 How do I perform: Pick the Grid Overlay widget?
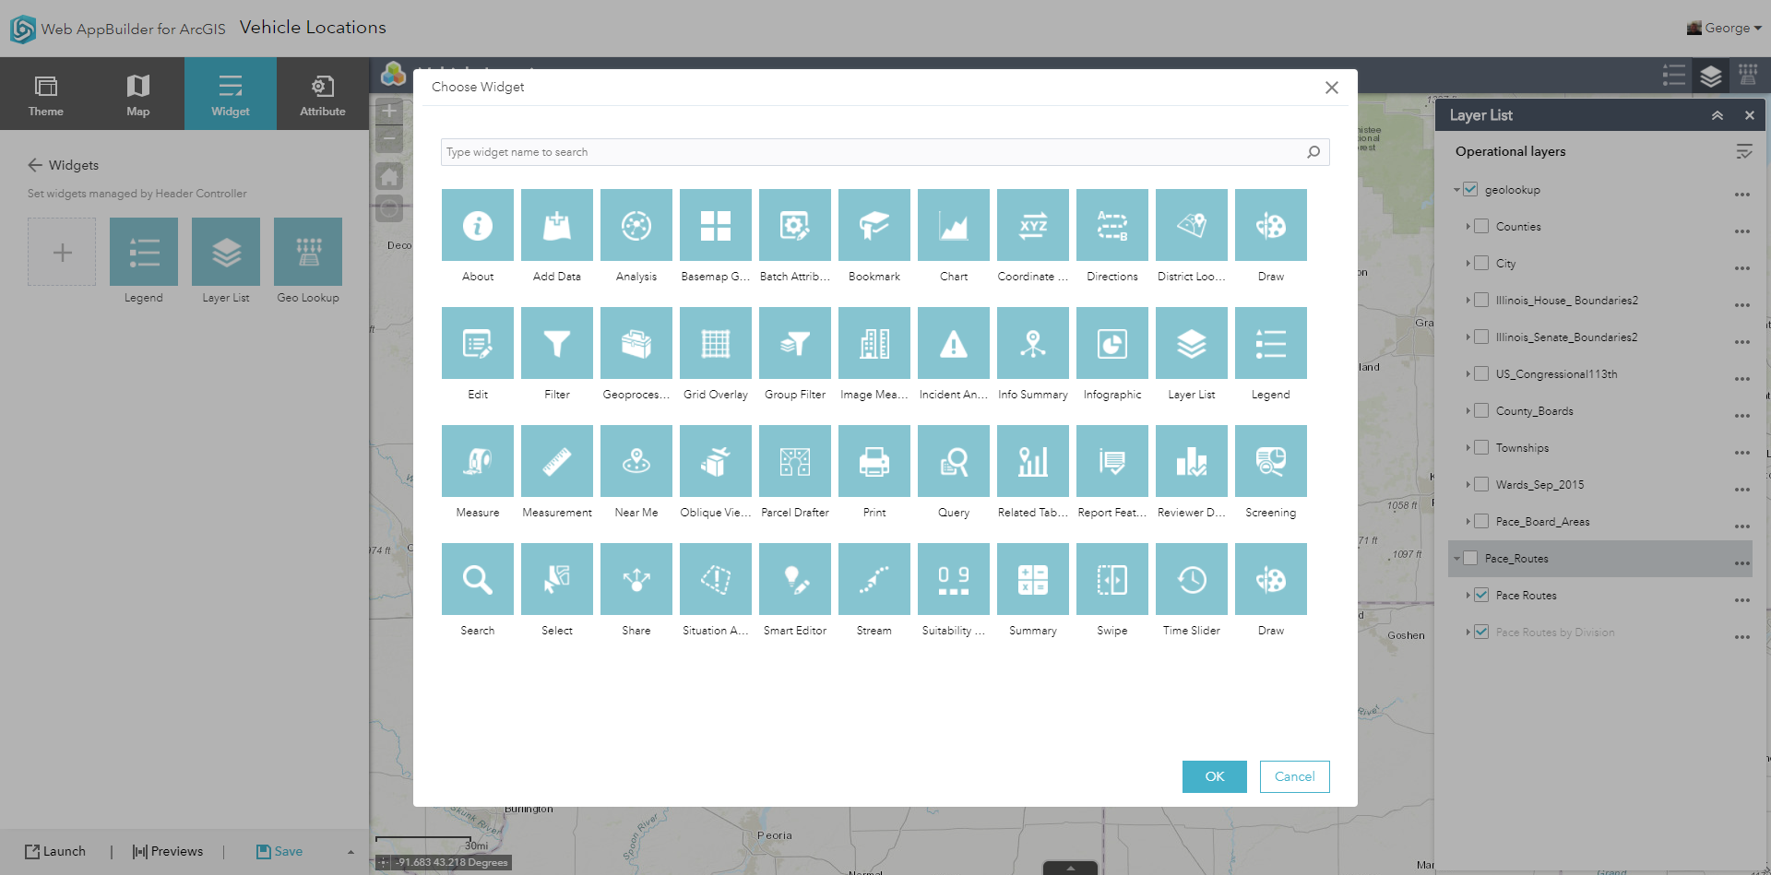click(716, 343)
